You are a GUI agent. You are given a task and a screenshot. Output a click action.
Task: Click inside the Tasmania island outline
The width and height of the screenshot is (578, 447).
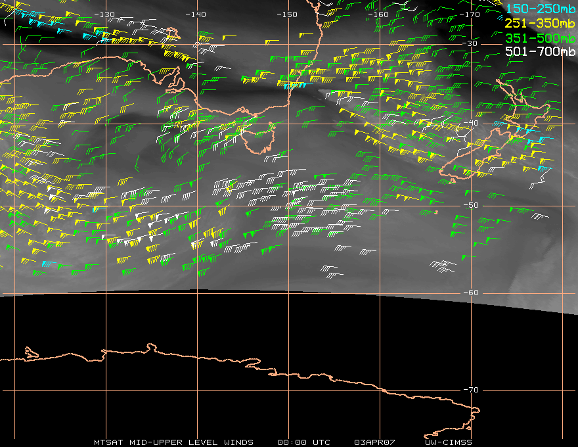pyautogui.click(x=255, y=139)
